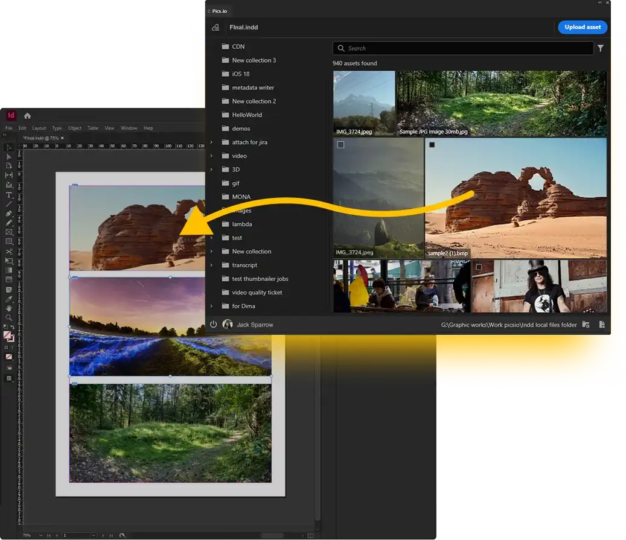Check the box on the guitarist photo thumbnail
Viewport: 626px width, 540px height.
[479, 267]
